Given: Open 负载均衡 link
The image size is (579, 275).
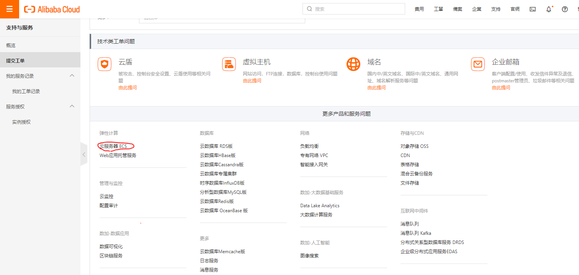Looking at the screenshot, I should [309, 146].
